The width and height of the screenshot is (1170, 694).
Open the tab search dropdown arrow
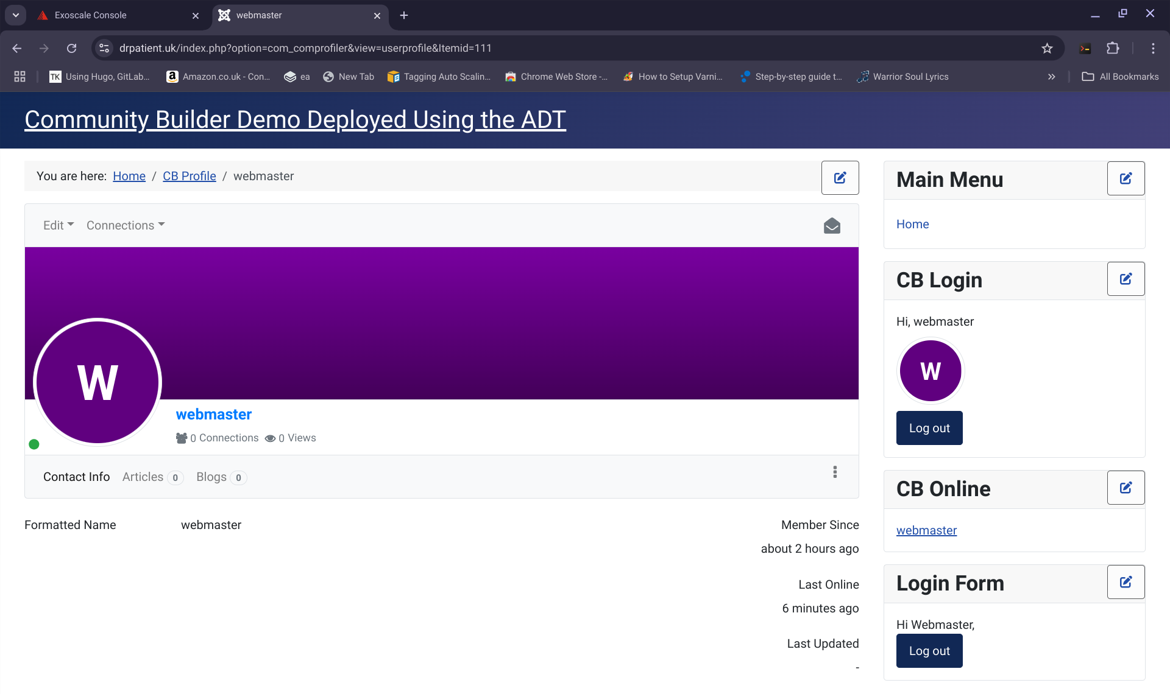pyautogui.click(x=16, y=15)
